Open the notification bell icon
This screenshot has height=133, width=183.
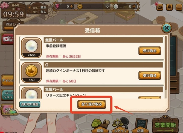click(x=169, y=7)
